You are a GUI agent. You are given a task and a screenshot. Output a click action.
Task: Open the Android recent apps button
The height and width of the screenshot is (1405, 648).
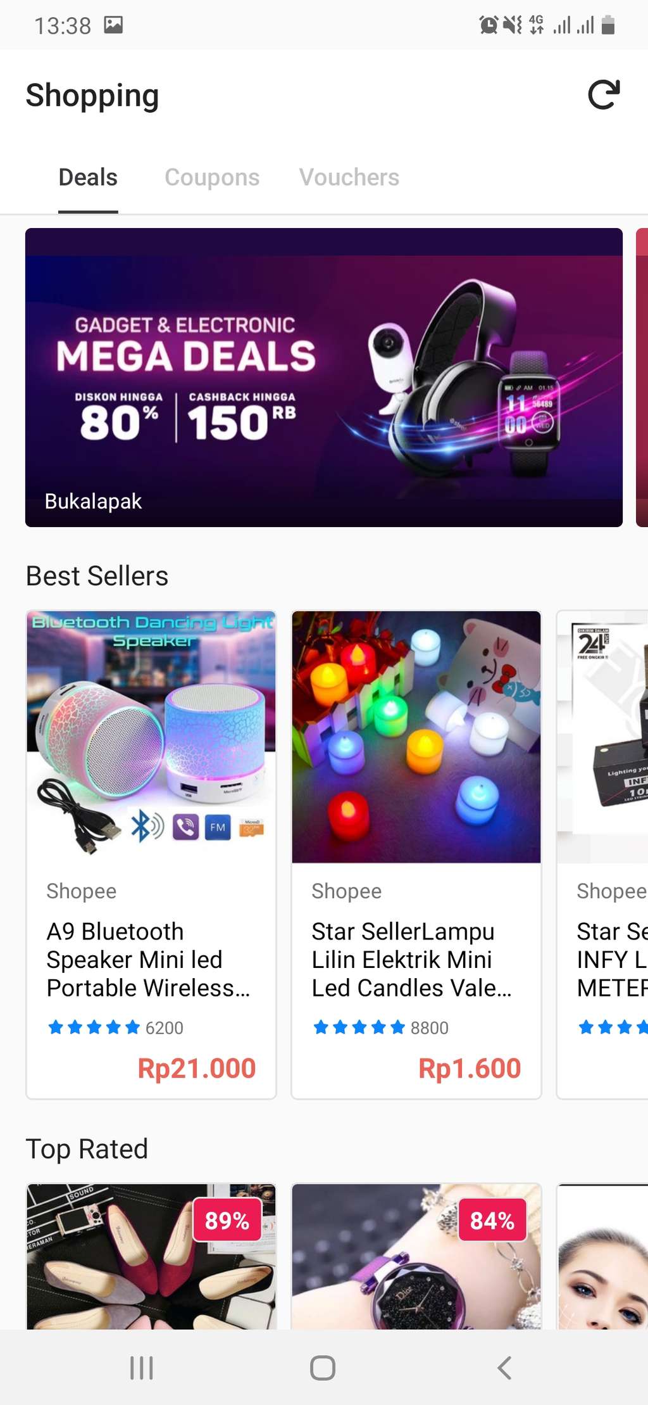click(x=142, y=1368)
